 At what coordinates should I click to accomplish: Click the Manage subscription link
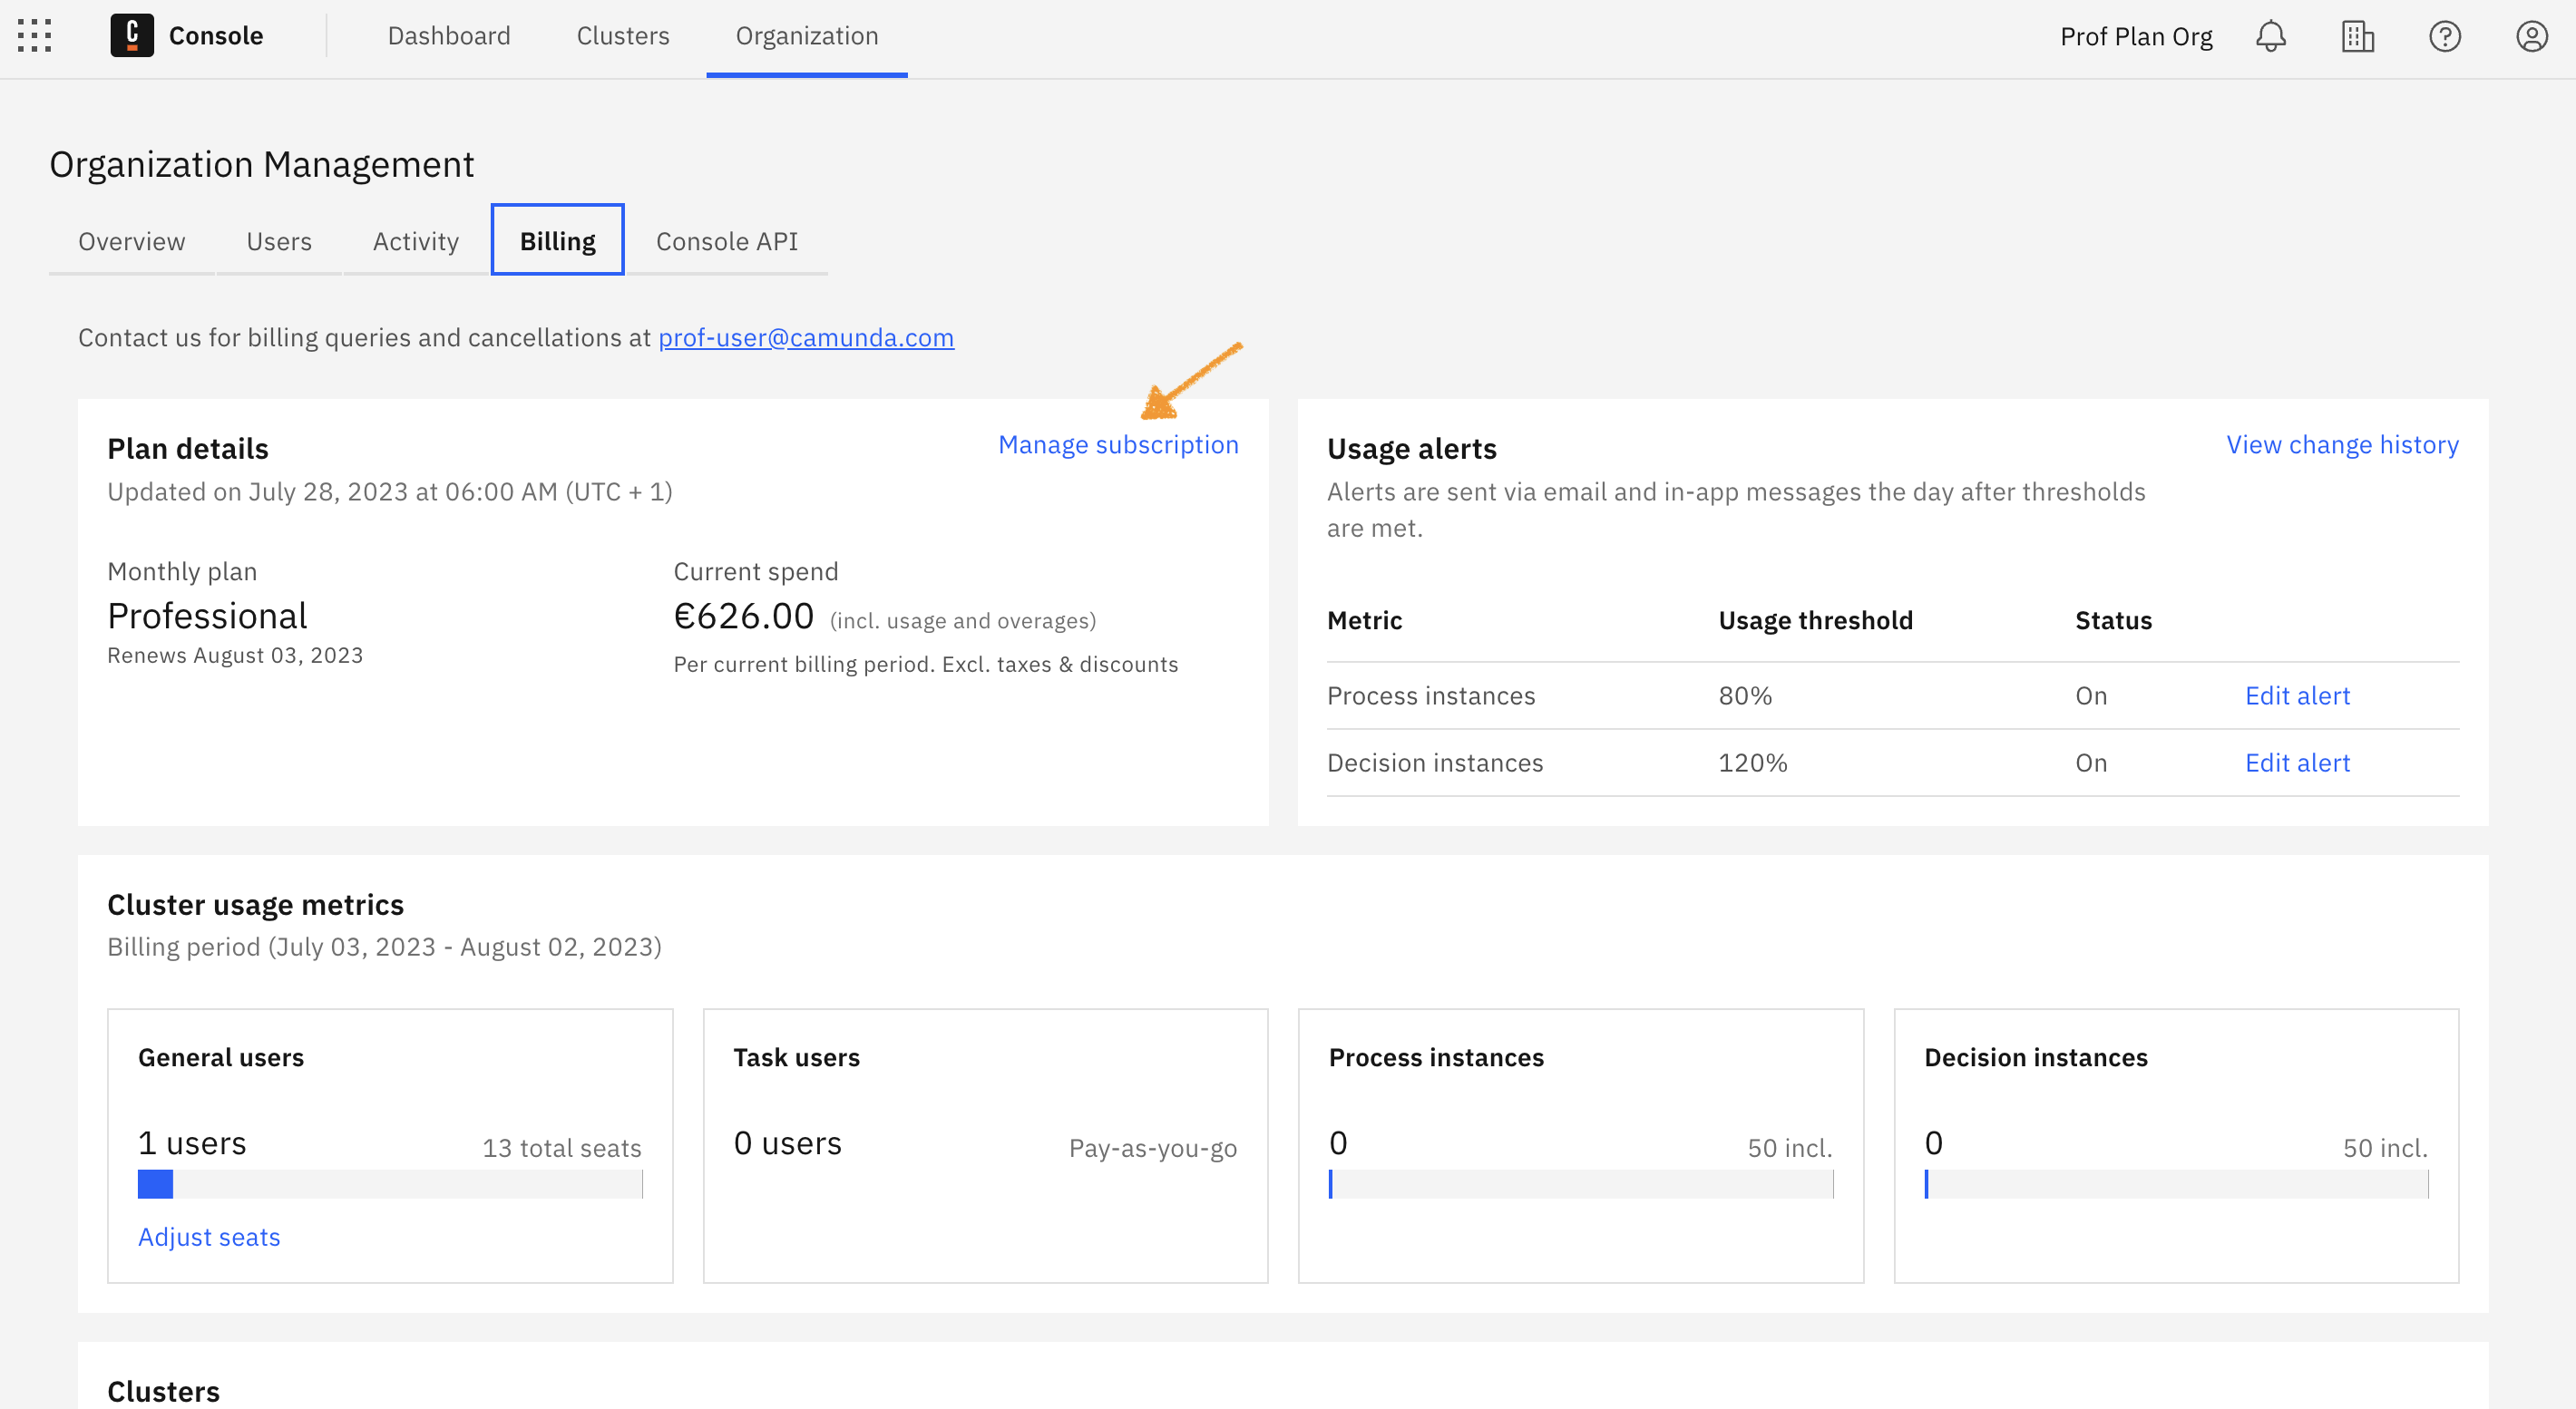coord(1118,444)
